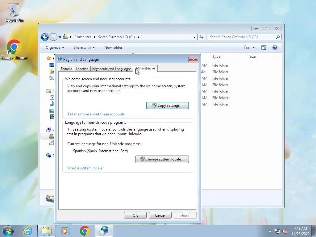This screenshot has width=316, height=237.
Task: Click the Copy settings... button
Action: tap(168, 106)
